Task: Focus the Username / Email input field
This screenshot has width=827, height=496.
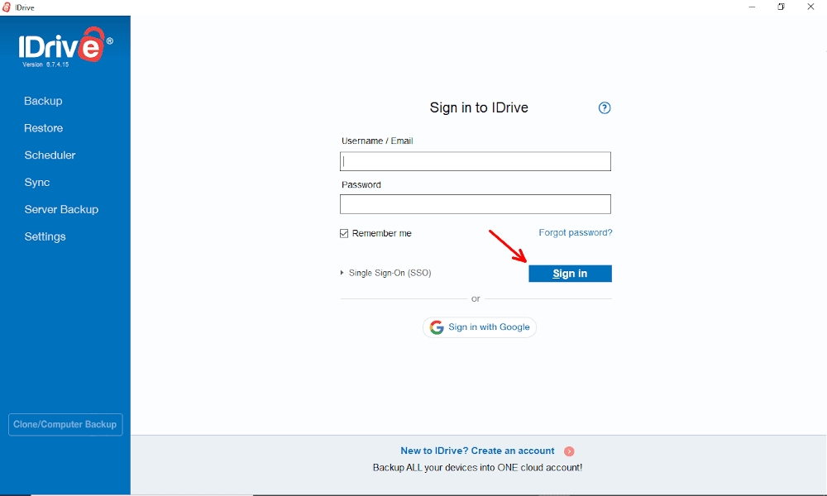Action: pyautogui.click(x=476, y=161)
